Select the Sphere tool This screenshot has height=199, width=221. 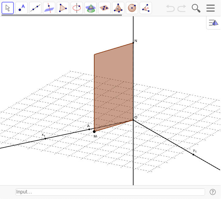[x=132, y=8]
